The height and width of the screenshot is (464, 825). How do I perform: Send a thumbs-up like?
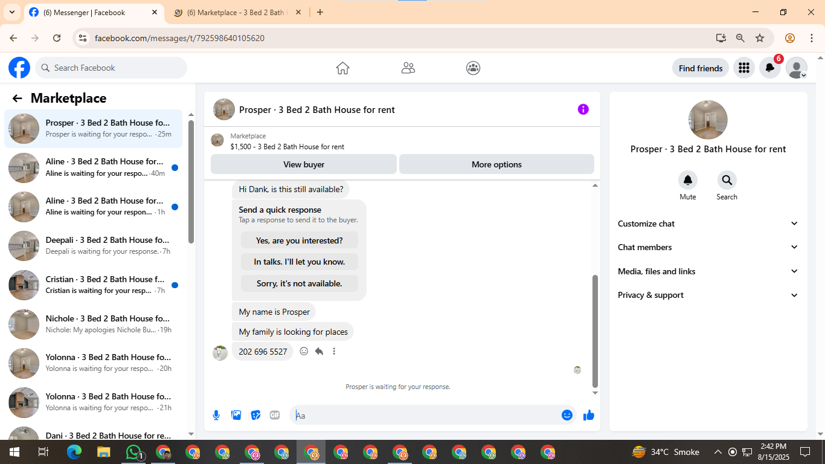(x=589, y=415)
